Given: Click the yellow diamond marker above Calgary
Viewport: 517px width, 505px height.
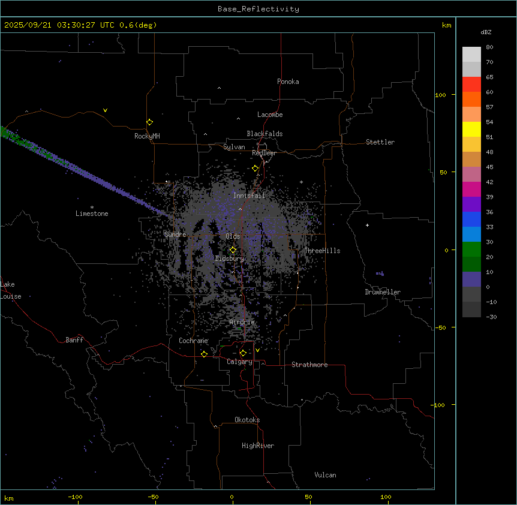Looking at the screenshot, I should (243, 353).
